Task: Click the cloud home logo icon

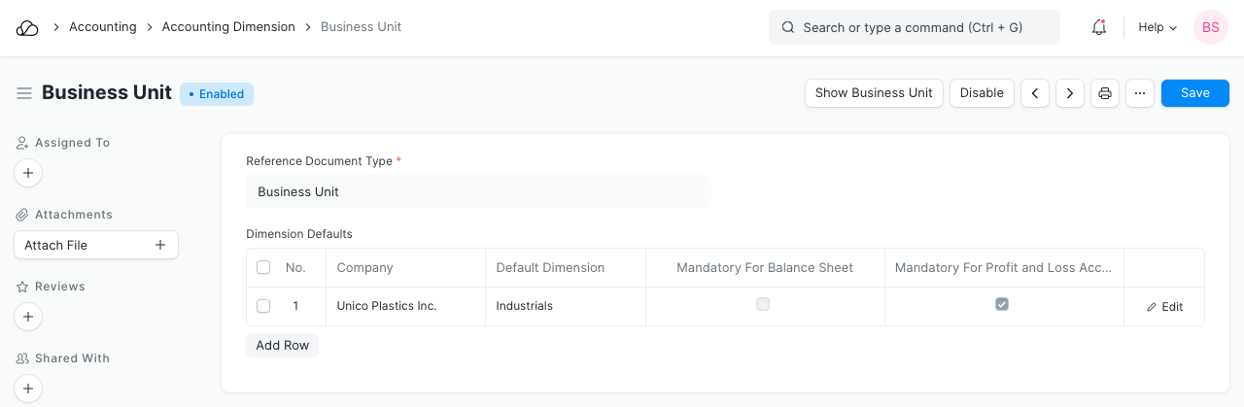Action: pos(27,28)
